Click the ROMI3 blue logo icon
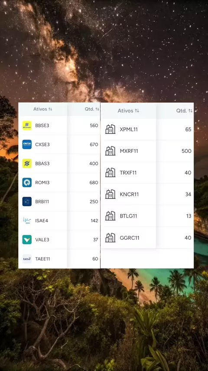This screenshot has height=371, width=208. pyautogui.click(x=27, y=182)
